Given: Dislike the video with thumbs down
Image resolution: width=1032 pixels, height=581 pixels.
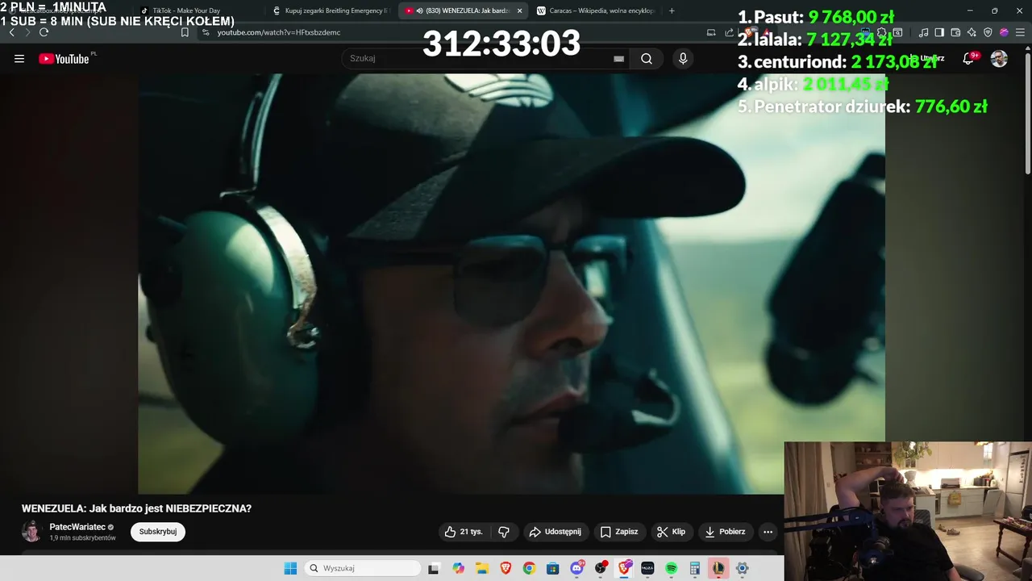Looking at the screenshot, I should pyautogui.click(x=504, y=532).
